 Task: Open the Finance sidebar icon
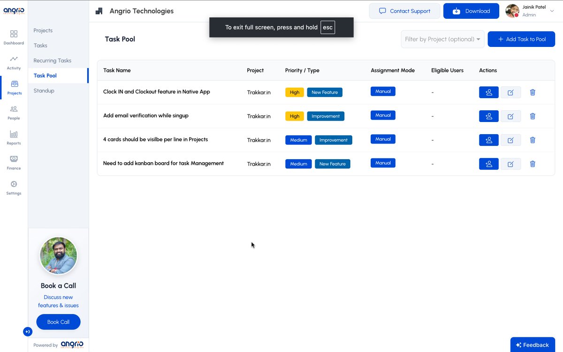(14, 159)
